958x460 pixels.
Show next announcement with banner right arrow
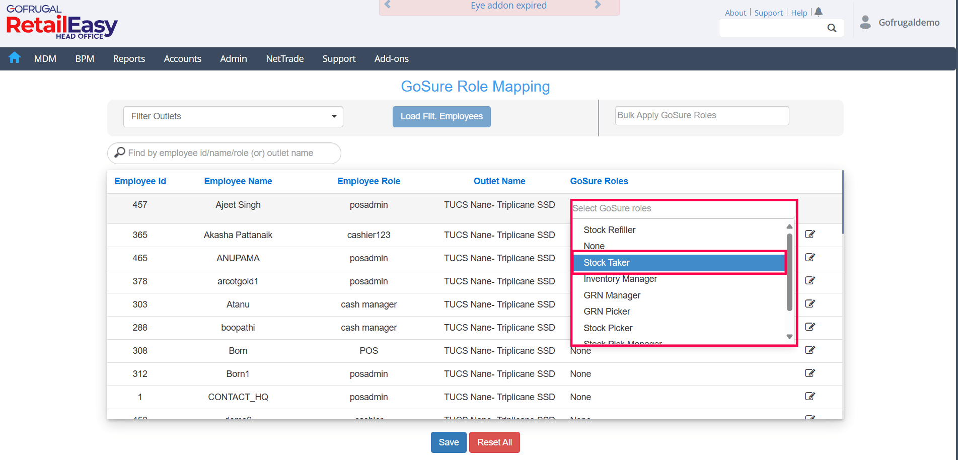coord(598,5)
